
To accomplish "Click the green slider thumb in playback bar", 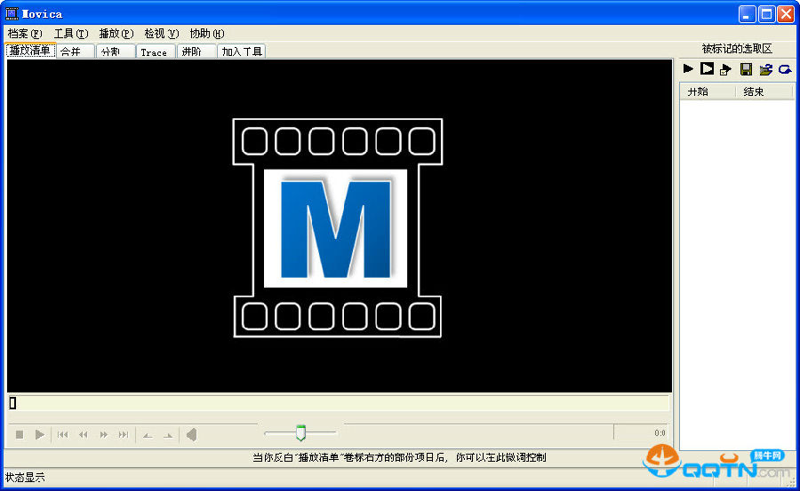I will pos(300,433).
